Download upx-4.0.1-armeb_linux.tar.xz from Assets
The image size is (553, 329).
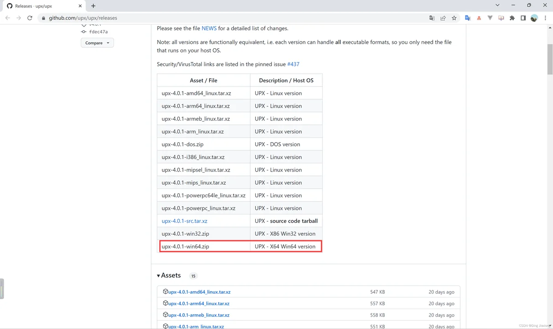pyautogui.click(x=199, y=315)
